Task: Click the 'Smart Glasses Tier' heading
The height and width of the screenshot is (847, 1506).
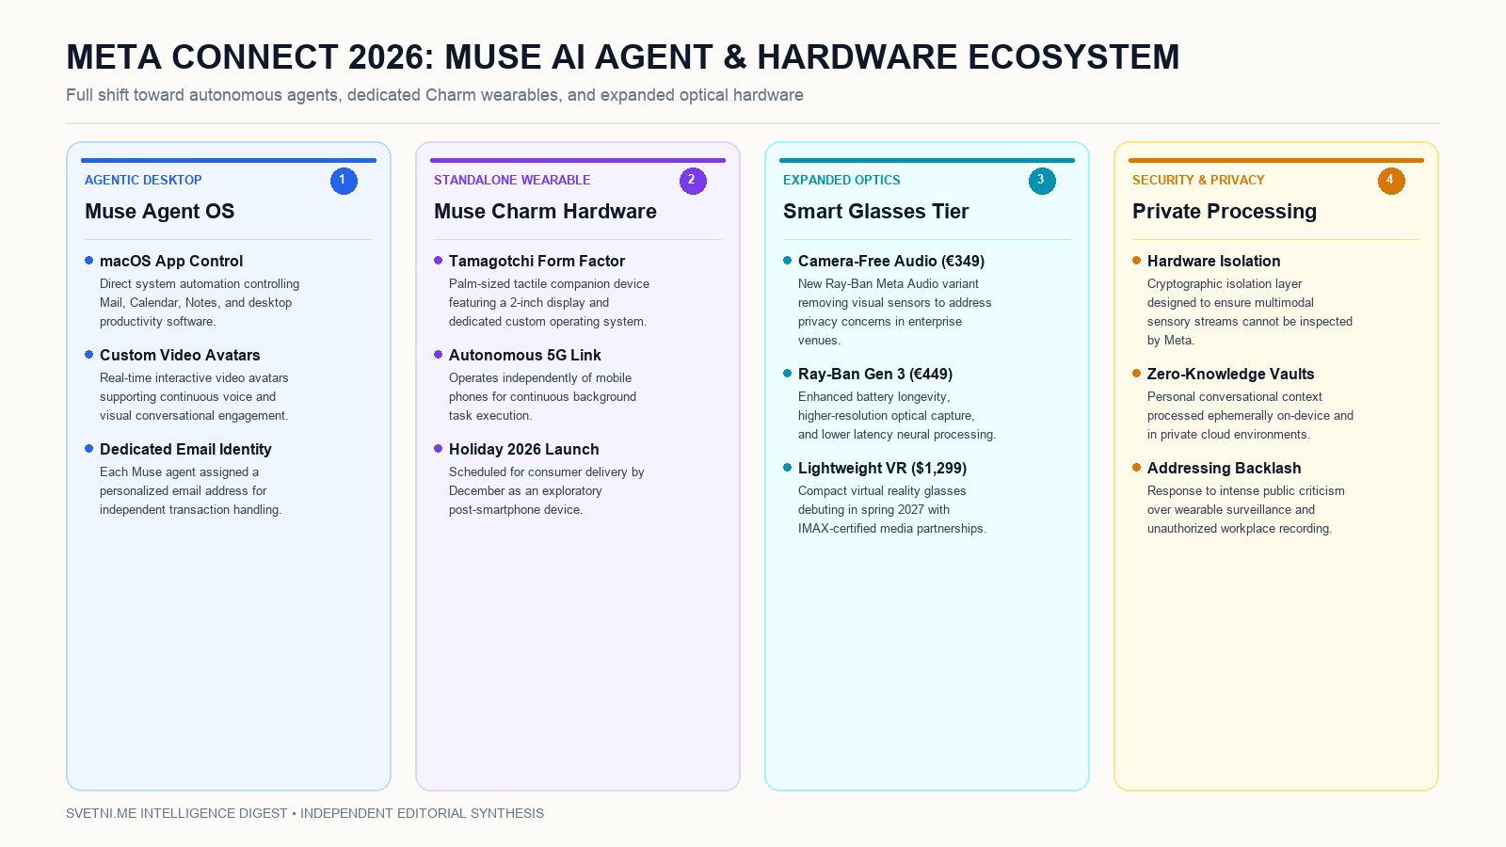Action: tap(876, 212)
